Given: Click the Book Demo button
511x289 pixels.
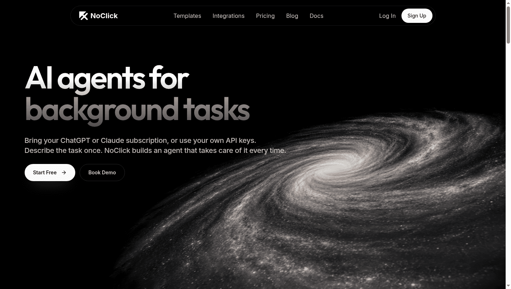Looking at the screenshot, I should 102,173.
